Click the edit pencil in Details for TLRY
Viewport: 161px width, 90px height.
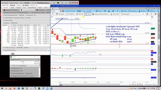coord(38,59)
